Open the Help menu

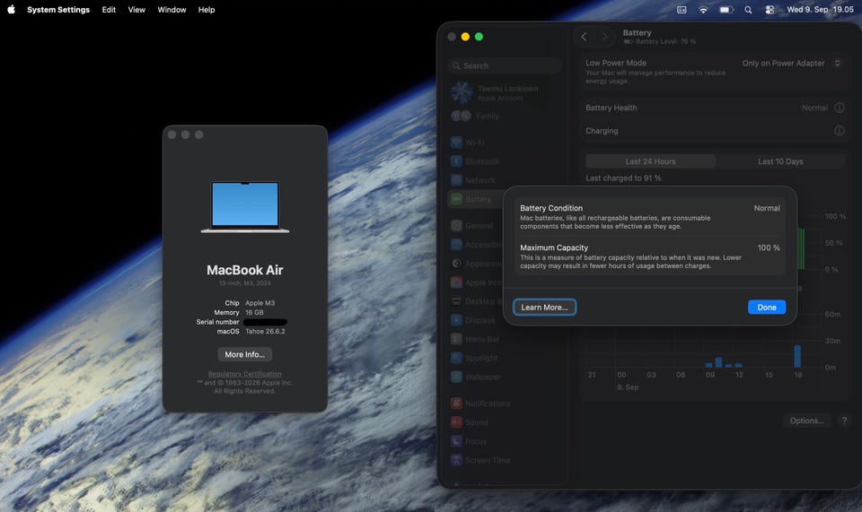(x=207, y=9)
